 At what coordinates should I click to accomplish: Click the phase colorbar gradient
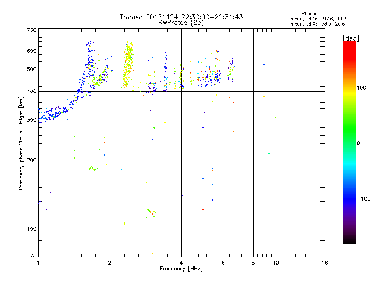[350, 142]
